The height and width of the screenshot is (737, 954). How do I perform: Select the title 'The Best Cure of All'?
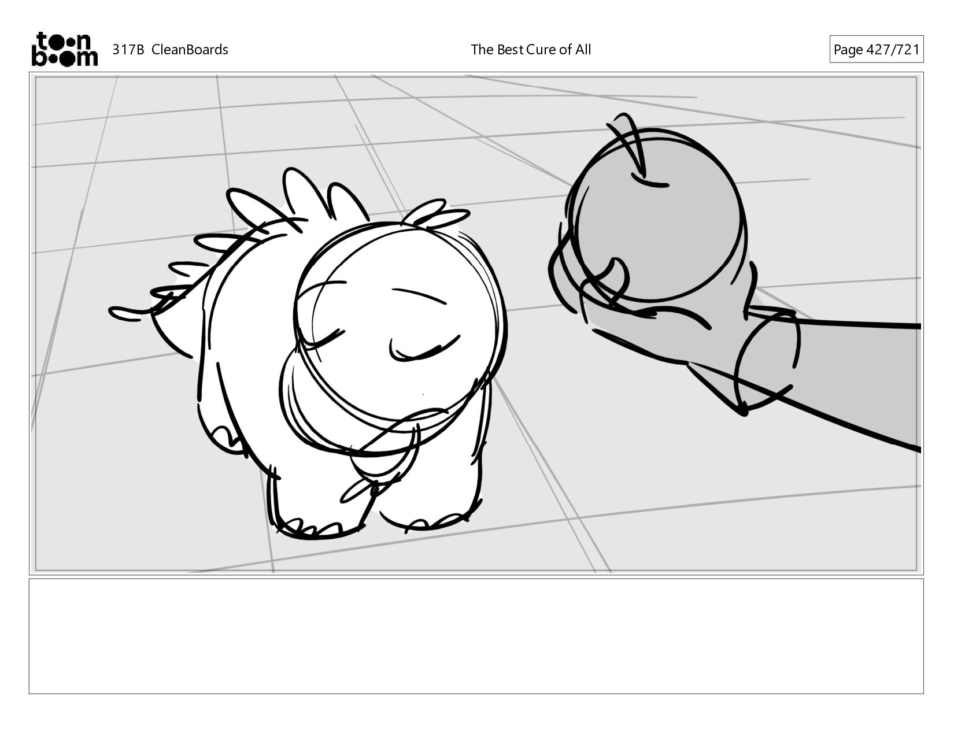(x=531, y=50)
